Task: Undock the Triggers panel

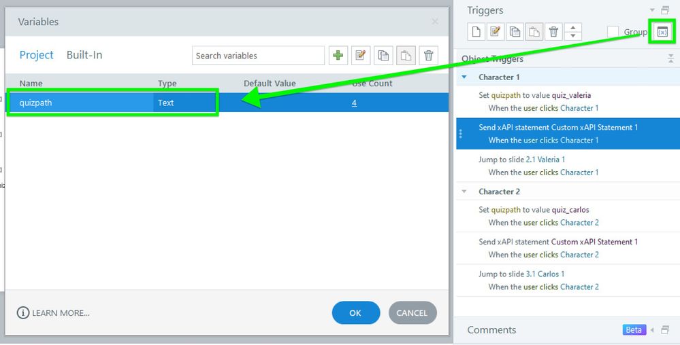Action: (x=665, y=10)
